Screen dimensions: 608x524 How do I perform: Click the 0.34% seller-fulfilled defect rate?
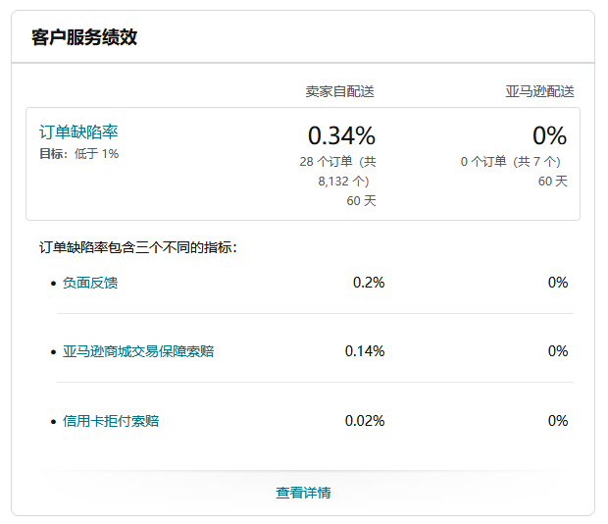click(x=341, y=135)
